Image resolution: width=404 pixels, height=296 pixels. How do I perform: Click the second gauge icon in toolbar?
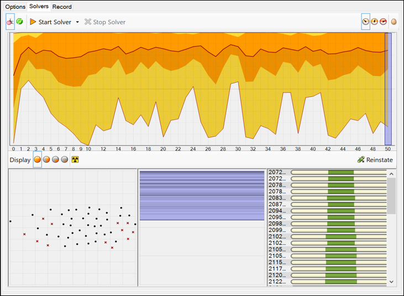coord(374,22)
